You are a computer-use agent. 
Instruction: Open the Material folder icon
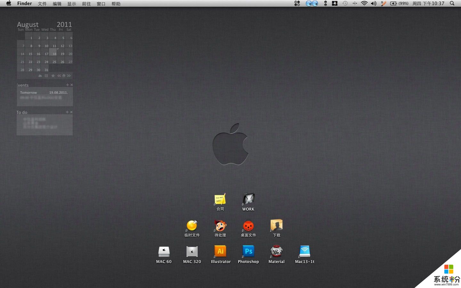[x=277, y=252]
